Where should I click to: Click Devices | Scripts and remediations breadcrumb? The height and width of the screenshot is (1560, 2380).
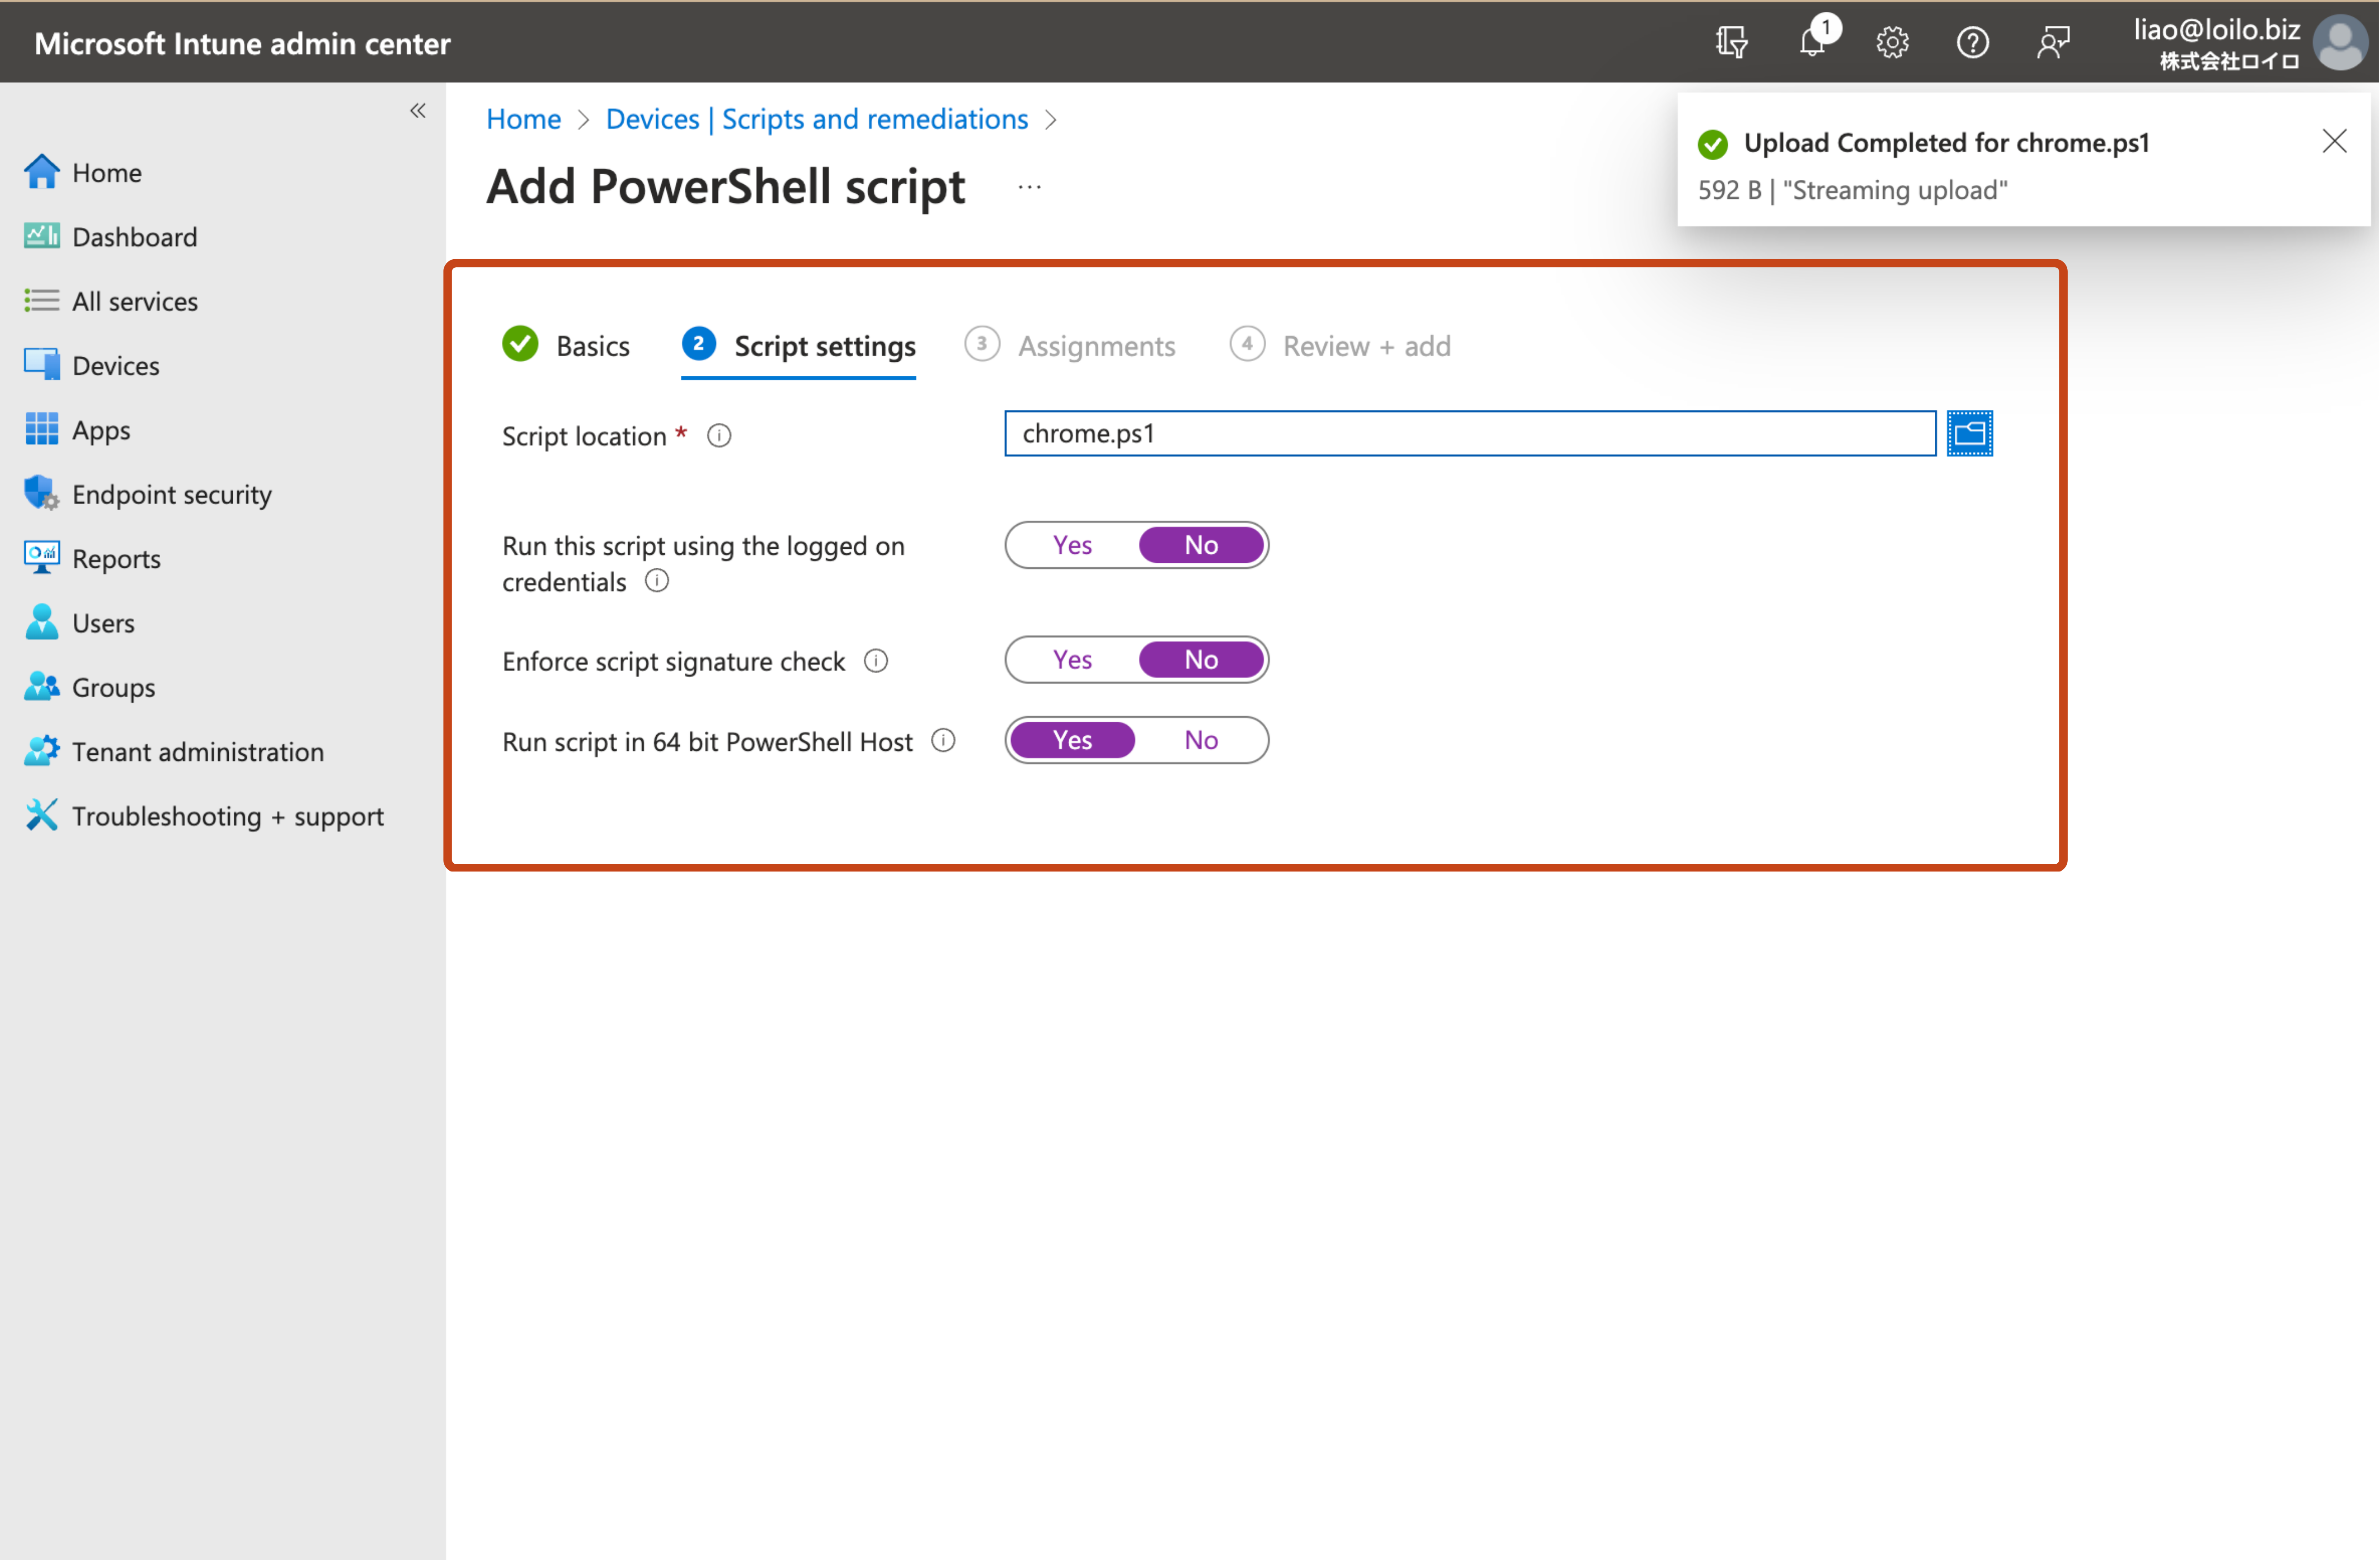[x=816, y=119]
